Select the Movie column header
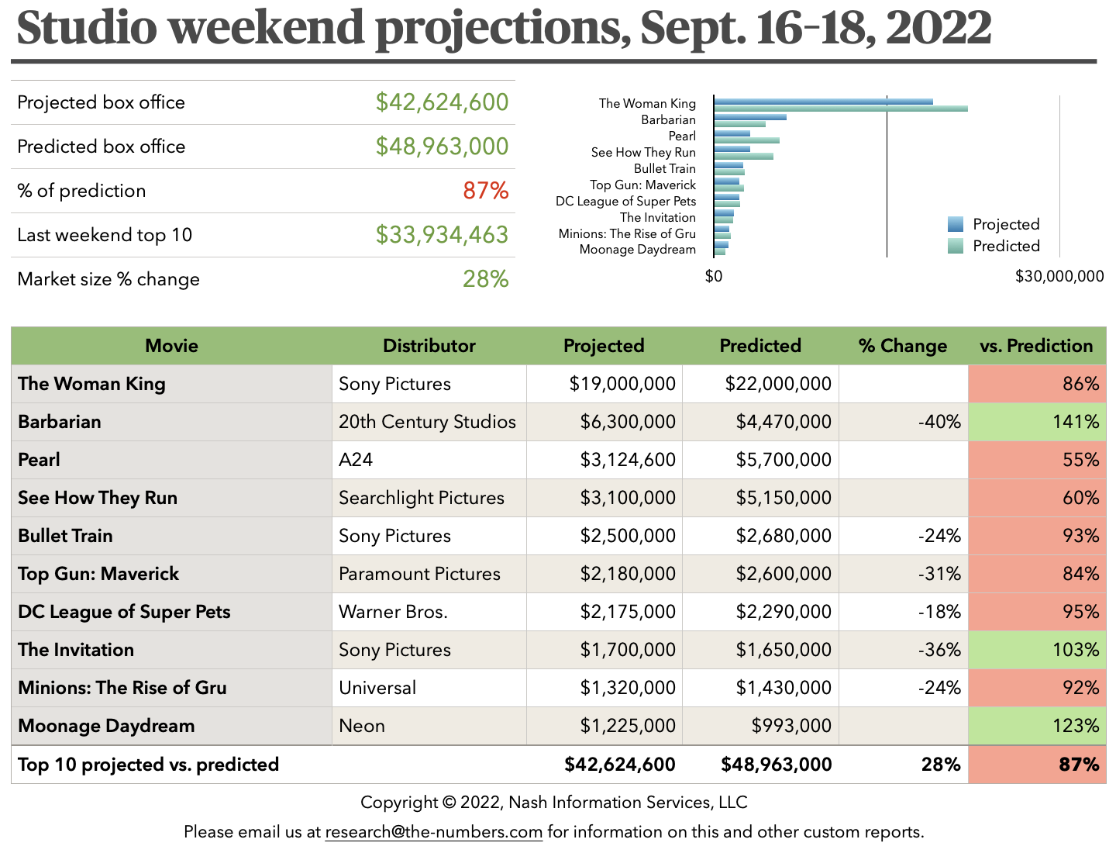Viewport: 1116px width, 853px height. tap(171, 346)
